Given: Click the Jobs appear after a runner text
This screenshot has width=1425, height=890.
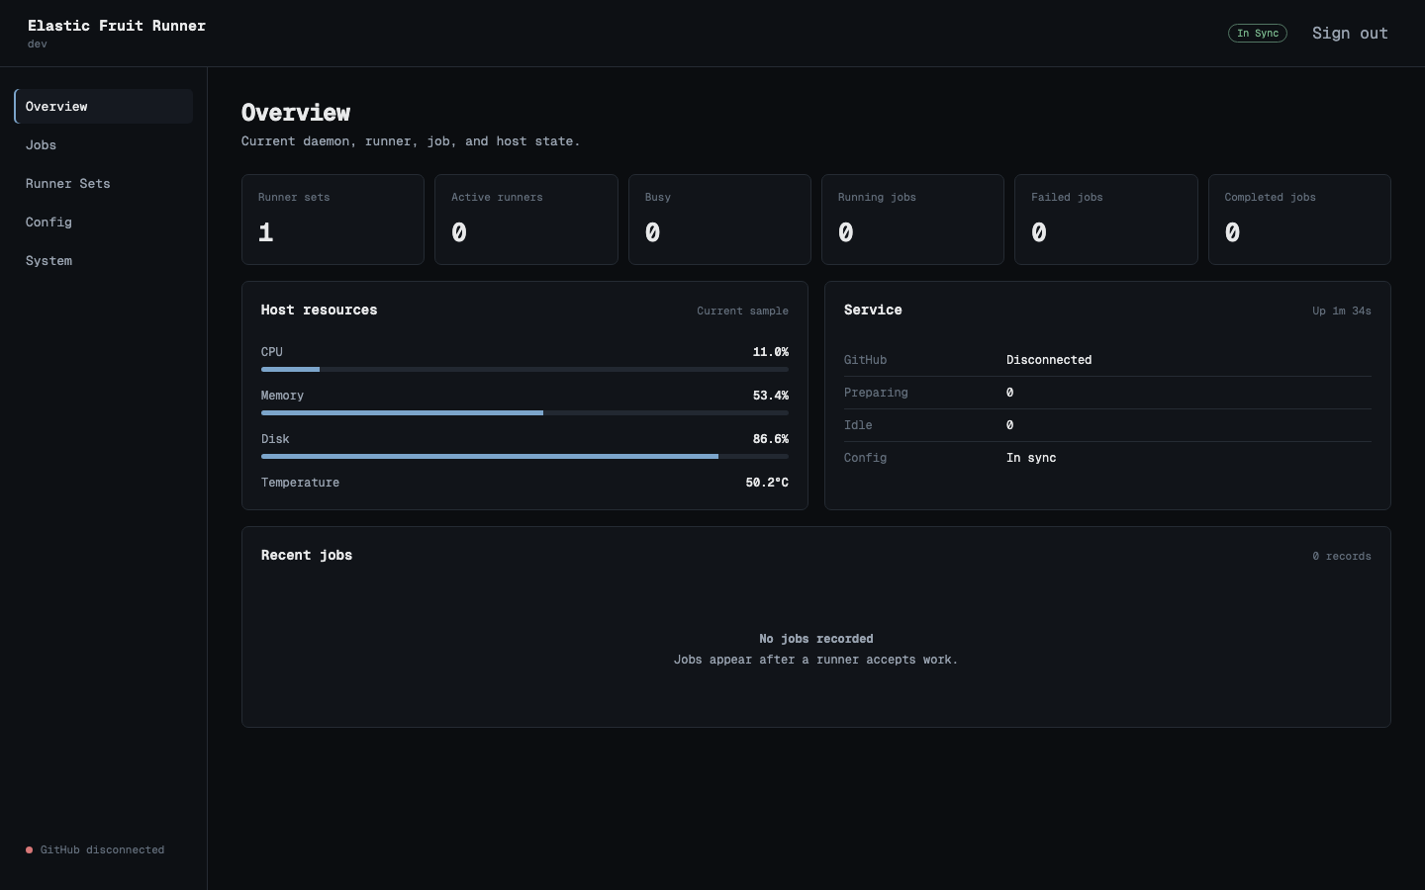Looking at the screenshot, I should (x=816, y=660).
